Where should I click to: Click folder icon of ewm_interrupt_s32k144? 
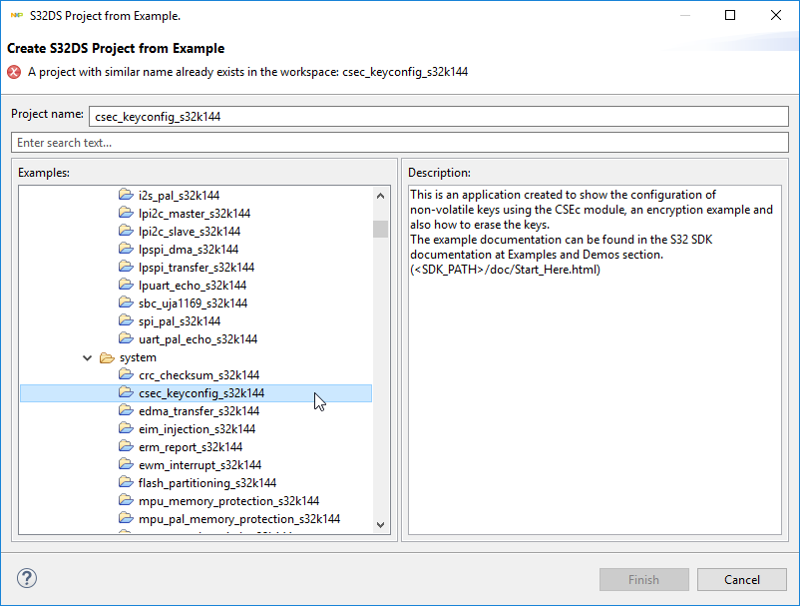[x=126, y=465]
